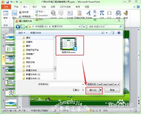This screenshot has width=141, height=114.
Task: Switch to the 切换 Transitions tab
Action: click(44, 7)
